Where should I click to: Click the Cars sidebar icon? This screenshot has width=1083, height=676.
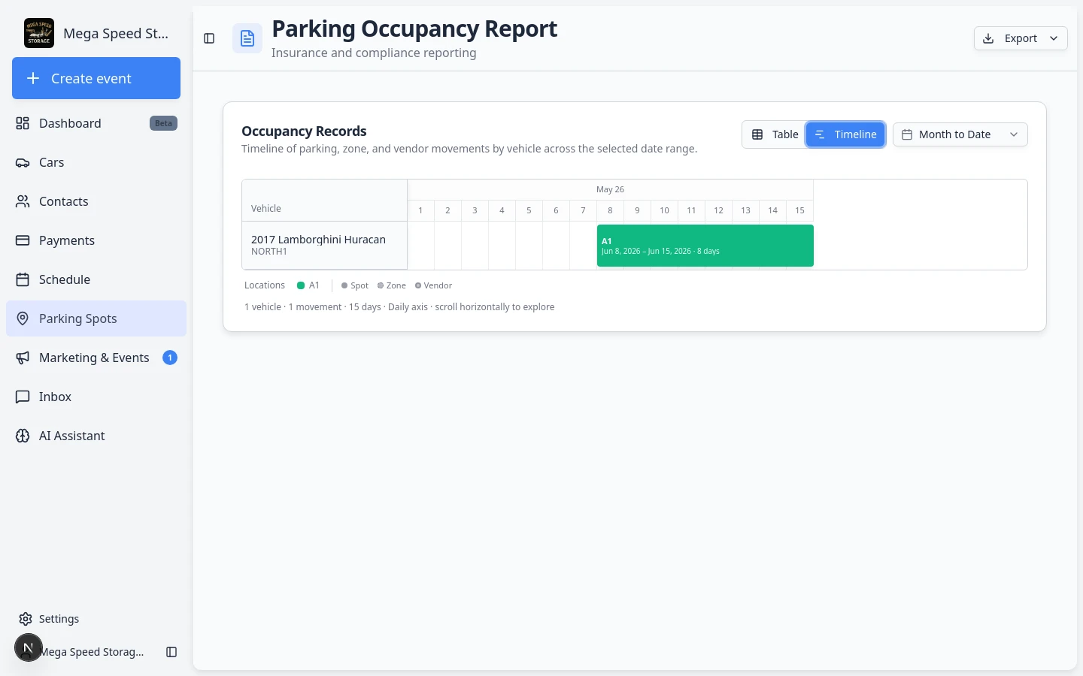tap(23, 162)
